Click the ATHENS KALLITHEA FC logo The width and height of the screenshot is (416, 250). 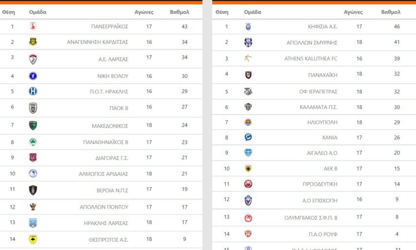click(x=248, y=58)
